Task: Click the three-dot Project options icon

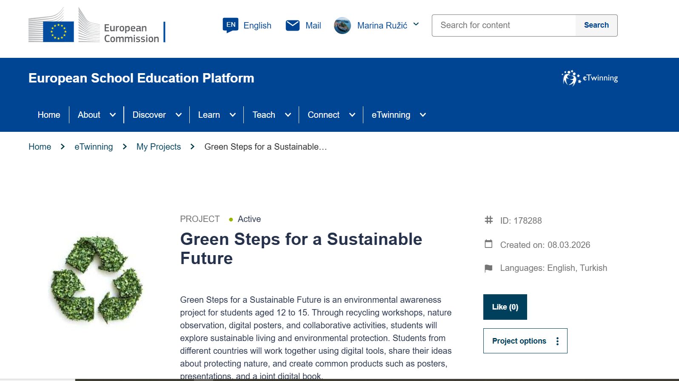Action: tap(557, 341)
